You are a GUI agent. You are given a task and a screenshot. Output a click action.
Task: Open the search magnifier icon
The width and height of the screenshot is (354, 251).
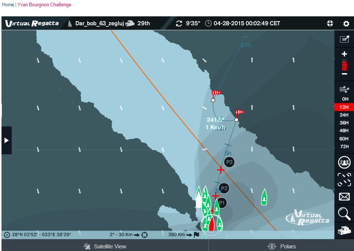[344, 214]
